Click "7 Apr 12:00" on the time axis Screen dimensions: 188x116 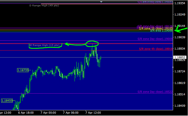93,113
